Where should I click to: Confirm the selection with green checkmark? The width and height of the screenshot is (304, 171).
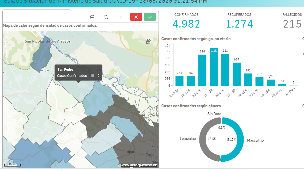tap(150, 17)
